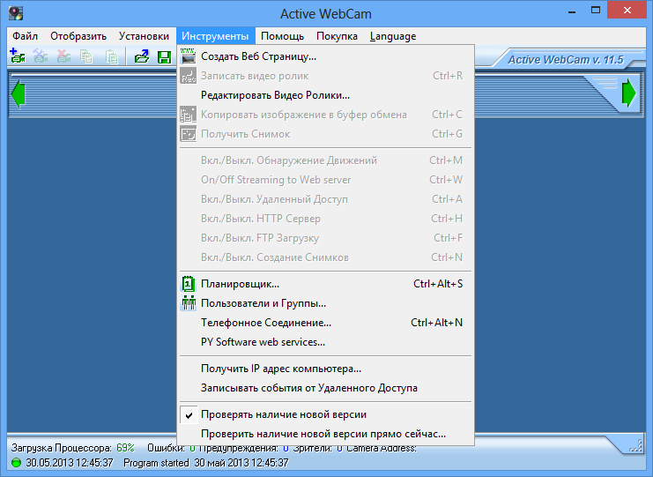Close the Active WebCam window

[627, 11]
